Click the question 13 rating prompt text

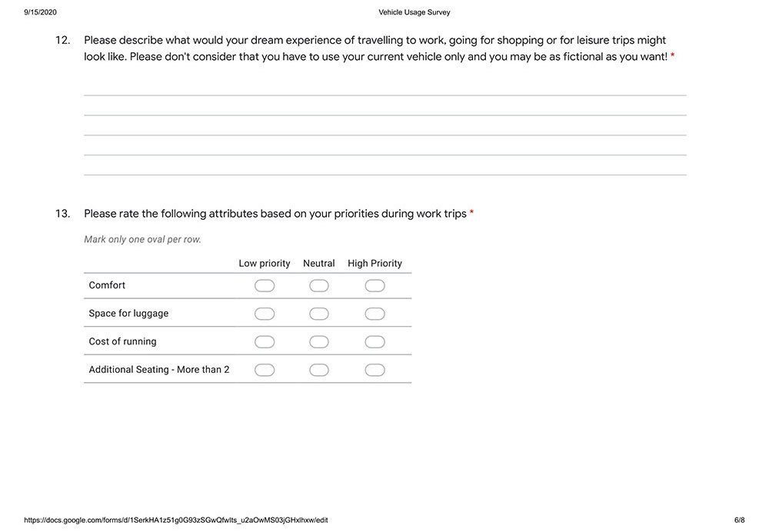275,214
